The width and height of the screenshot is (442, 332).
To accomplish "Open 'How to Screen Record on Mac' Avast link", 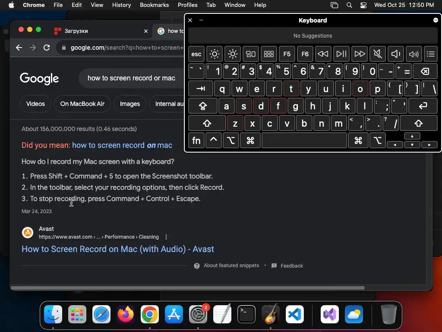I will (x=118, y=249).
